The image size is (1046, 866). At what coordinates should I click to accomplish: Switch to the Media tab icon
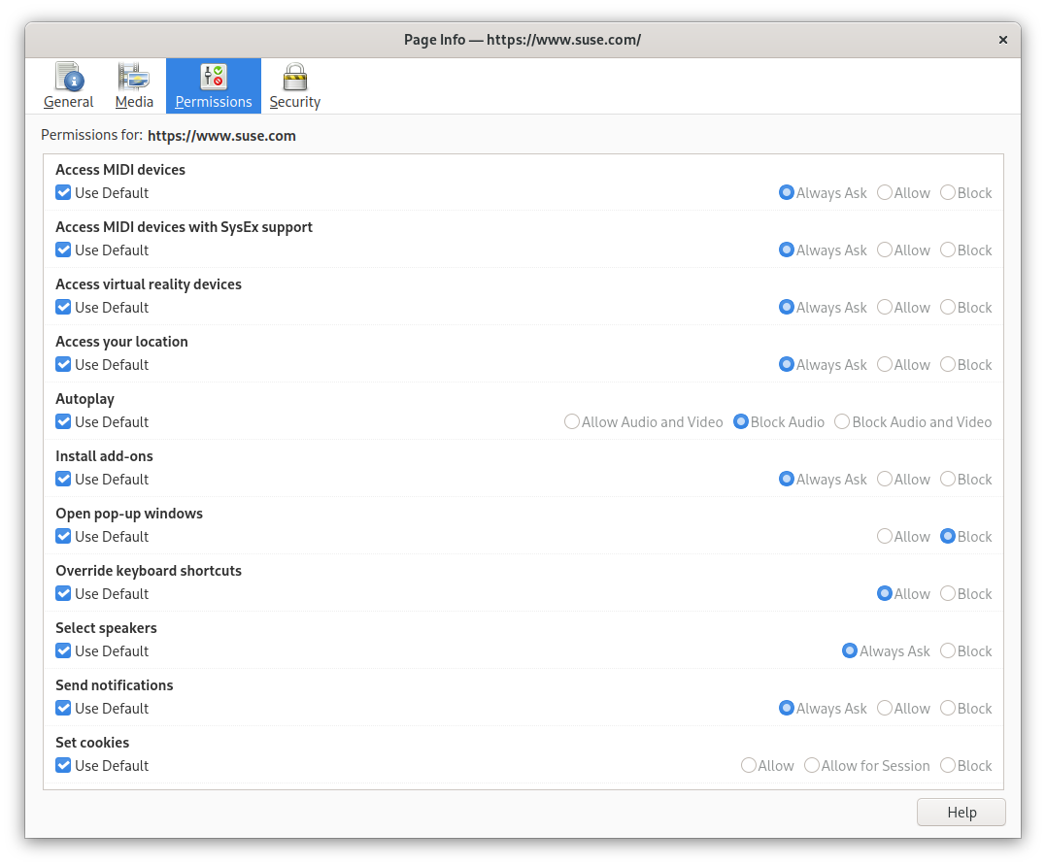[x=134, y=77]
